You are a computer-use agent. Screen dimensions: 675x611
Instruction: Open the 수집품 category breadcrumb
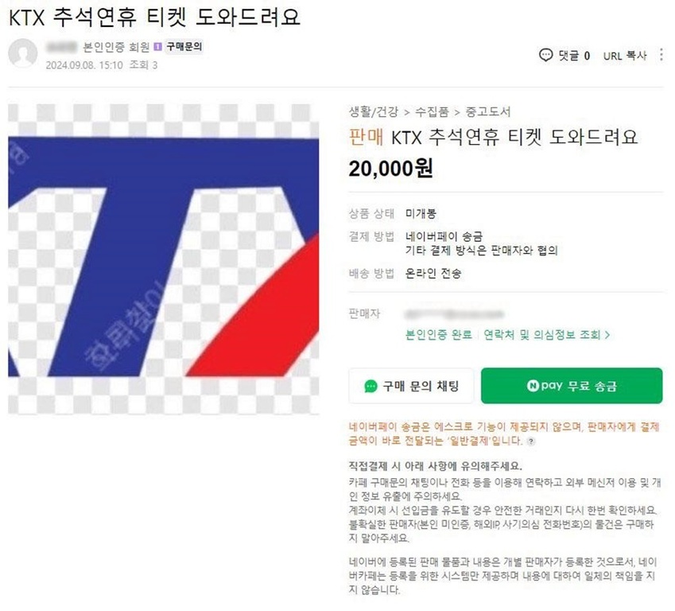tap(432, 112)
